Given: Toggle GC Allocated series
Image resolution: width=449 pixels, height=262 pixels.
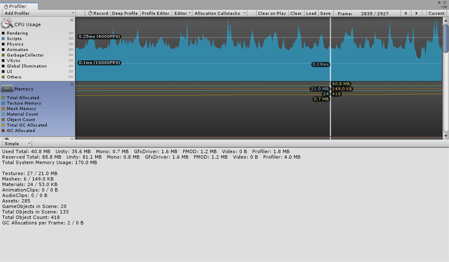Looking at the screenshot, I should [x=3, y=130].
